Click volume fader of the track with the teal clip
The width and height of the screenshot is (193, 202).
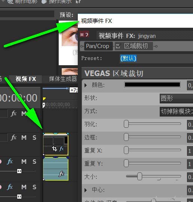click(x=19, y=171)
